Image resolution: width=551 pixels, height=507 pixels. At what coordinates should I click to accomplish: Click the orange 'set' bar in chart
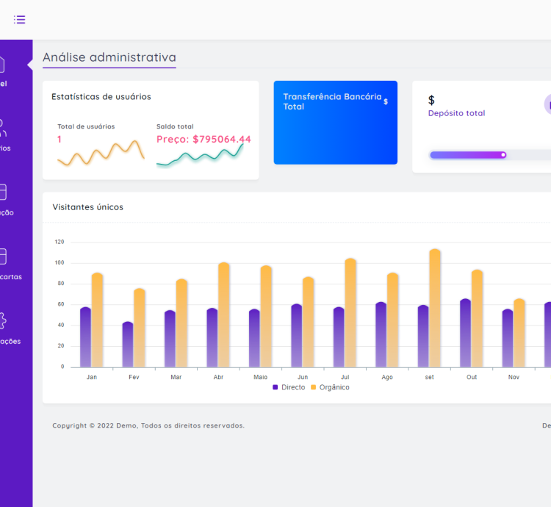tap(435, 307)
